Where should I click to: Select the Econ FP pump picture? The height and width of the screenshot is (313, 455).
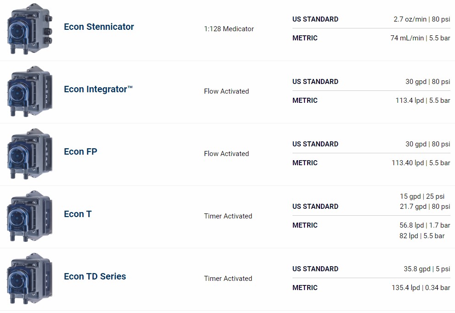[30, 154]
